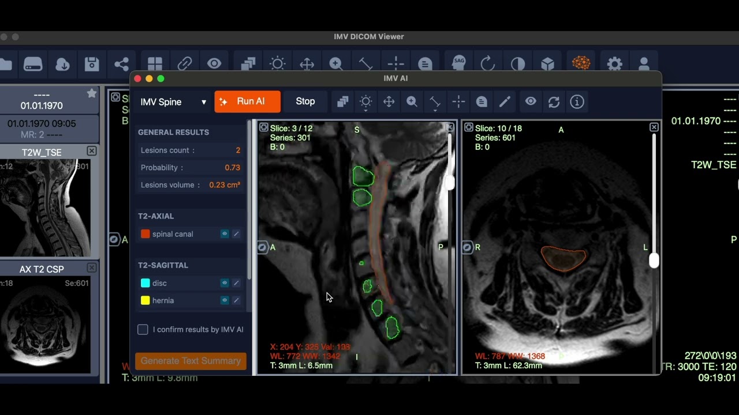Close the AX T2 CSP series panel
739x415 pixels.
pos(92,268)
